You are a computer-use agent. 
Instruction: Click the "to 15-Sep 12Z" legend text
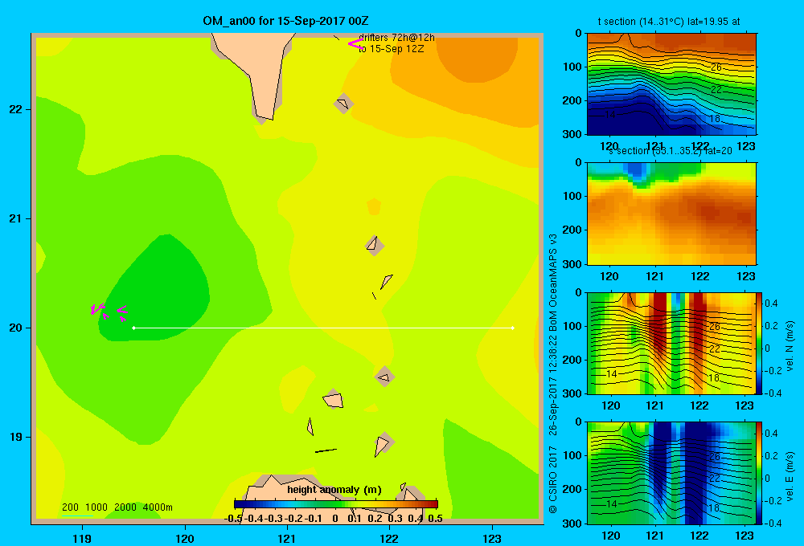point(392,49)
